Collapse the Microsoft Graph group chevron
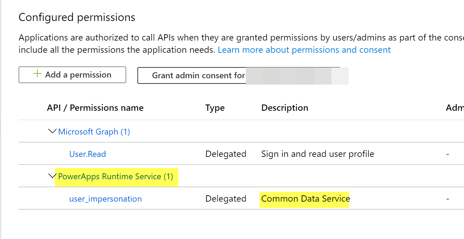Screen dimensions: 464x239 coord(52,132)
